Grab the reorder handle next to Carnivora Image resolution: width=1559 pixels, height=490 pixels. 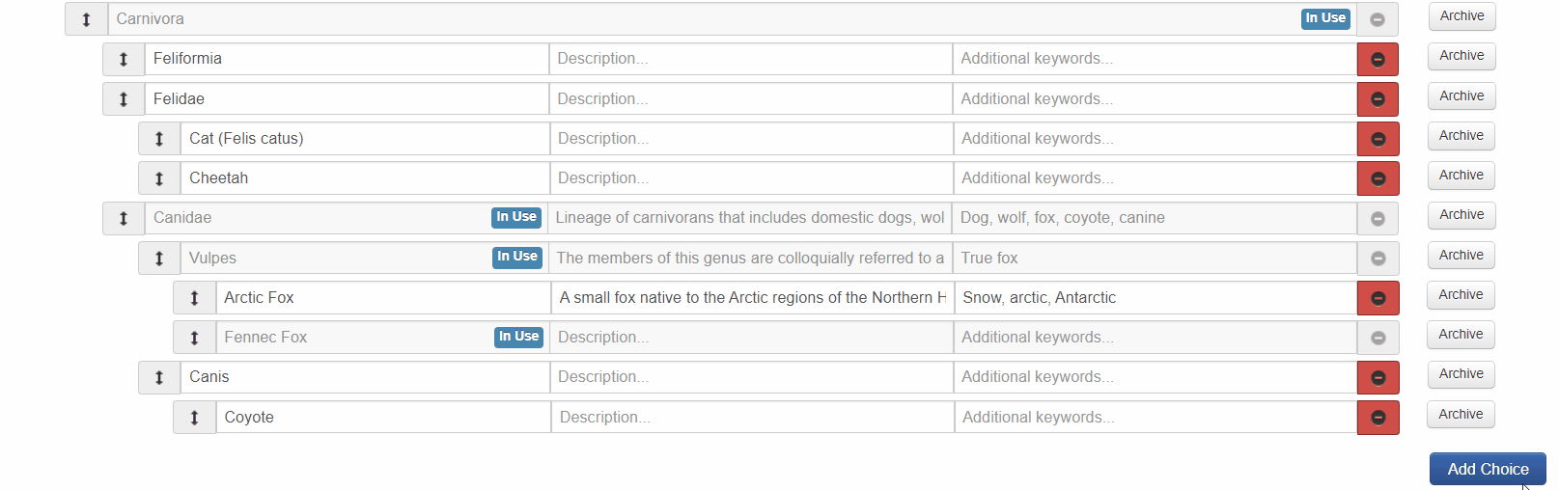point(86,19)
